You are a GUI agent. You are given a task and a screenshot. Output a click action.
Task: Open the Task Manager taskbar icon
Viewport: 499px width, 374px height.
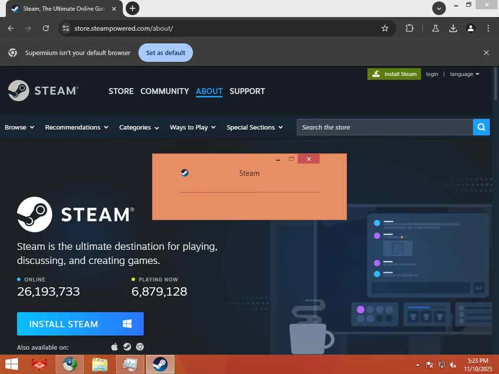(x=130, y=364)
